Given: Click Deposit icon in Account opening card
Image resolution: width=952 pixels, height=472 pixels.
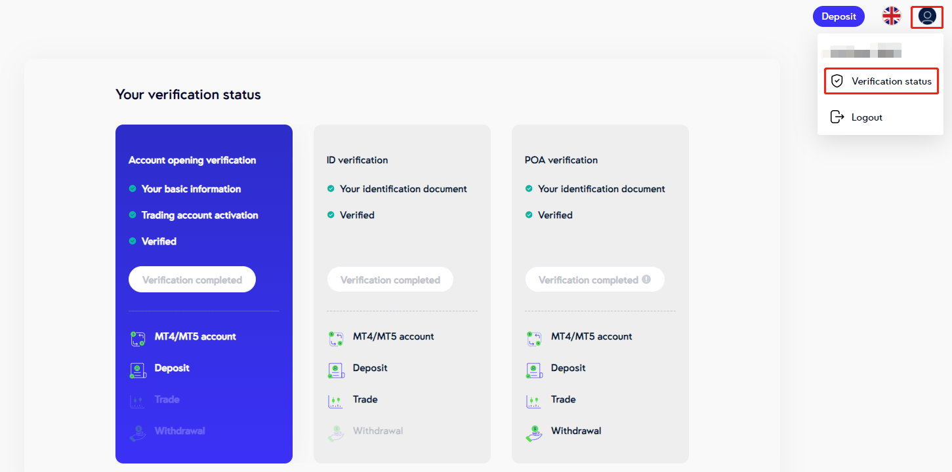Looking at the screenshot, I should click(138, 370).
